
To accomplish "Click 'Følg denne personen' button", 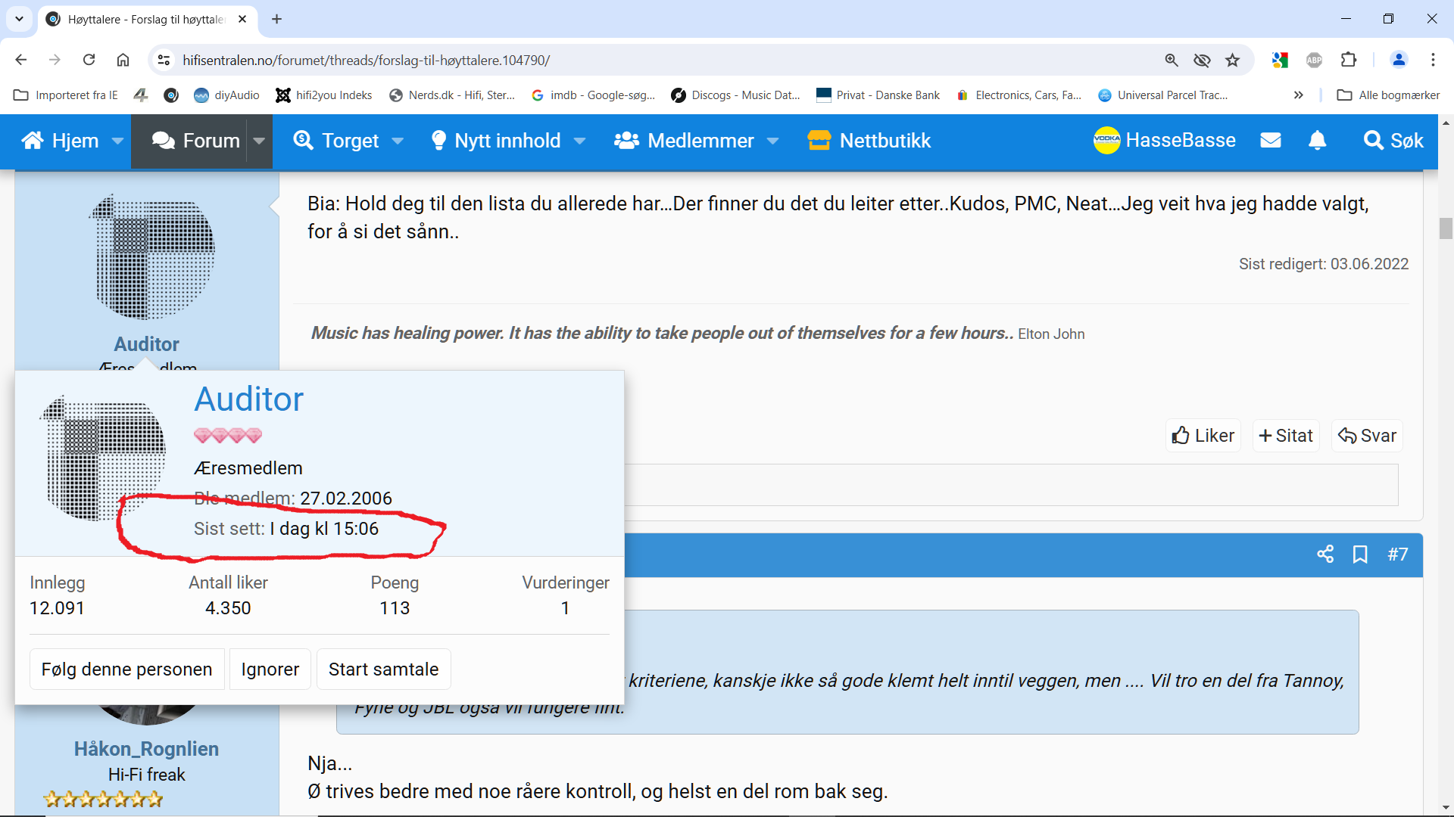I will 127,669.
